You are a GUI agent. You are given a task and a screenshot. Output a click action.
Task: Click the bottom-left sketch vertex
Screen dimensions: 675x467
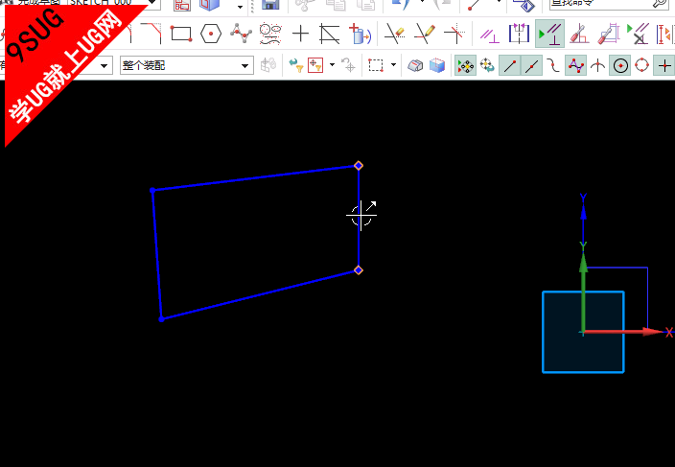point(161,319)
